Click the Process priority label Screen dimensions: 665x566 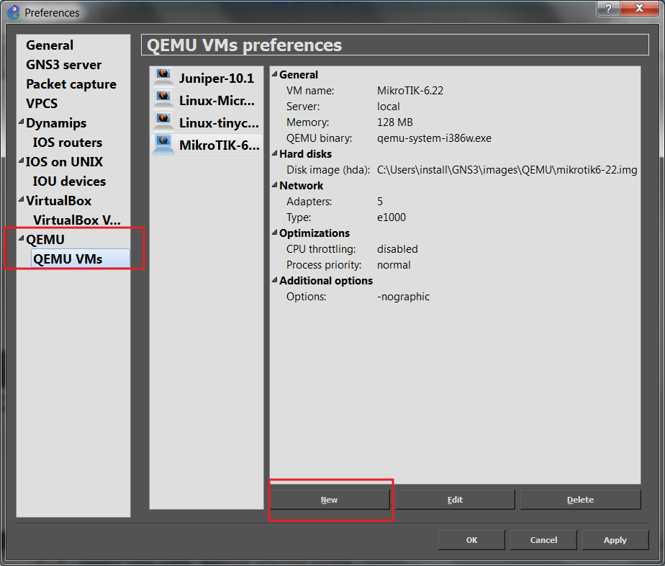pyautogui.click(x=324, y=265)
